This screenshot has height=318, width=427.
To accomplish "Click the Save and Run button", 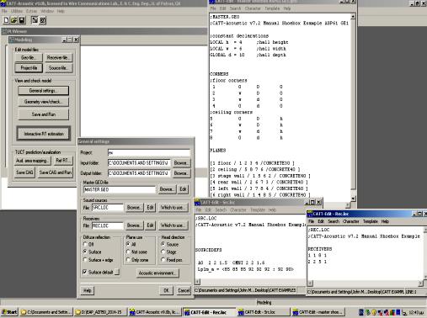I will click(43, 114).
